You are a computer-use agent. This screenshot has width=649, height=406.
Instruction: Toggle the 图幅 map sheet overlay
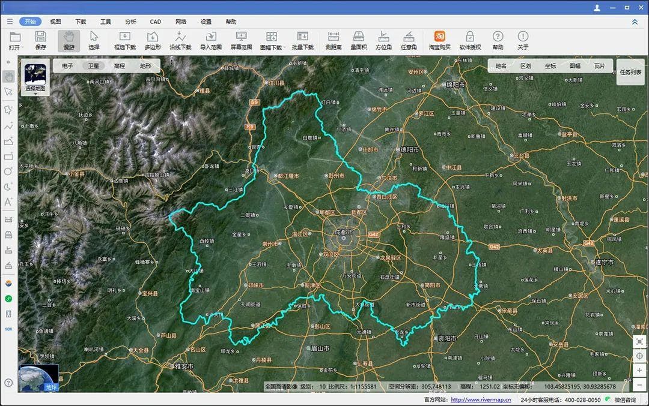click(575, 66)
